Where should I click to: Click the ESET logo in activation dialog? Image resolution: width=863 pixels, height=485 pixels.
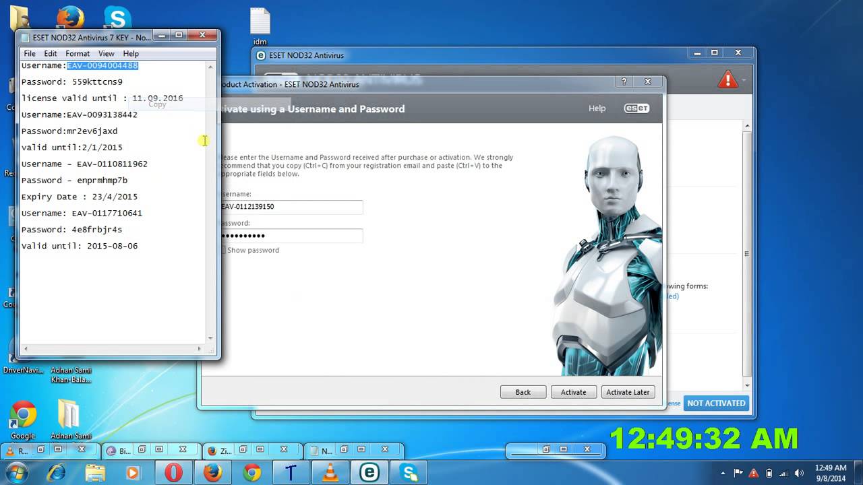click(x=636, y=108)
